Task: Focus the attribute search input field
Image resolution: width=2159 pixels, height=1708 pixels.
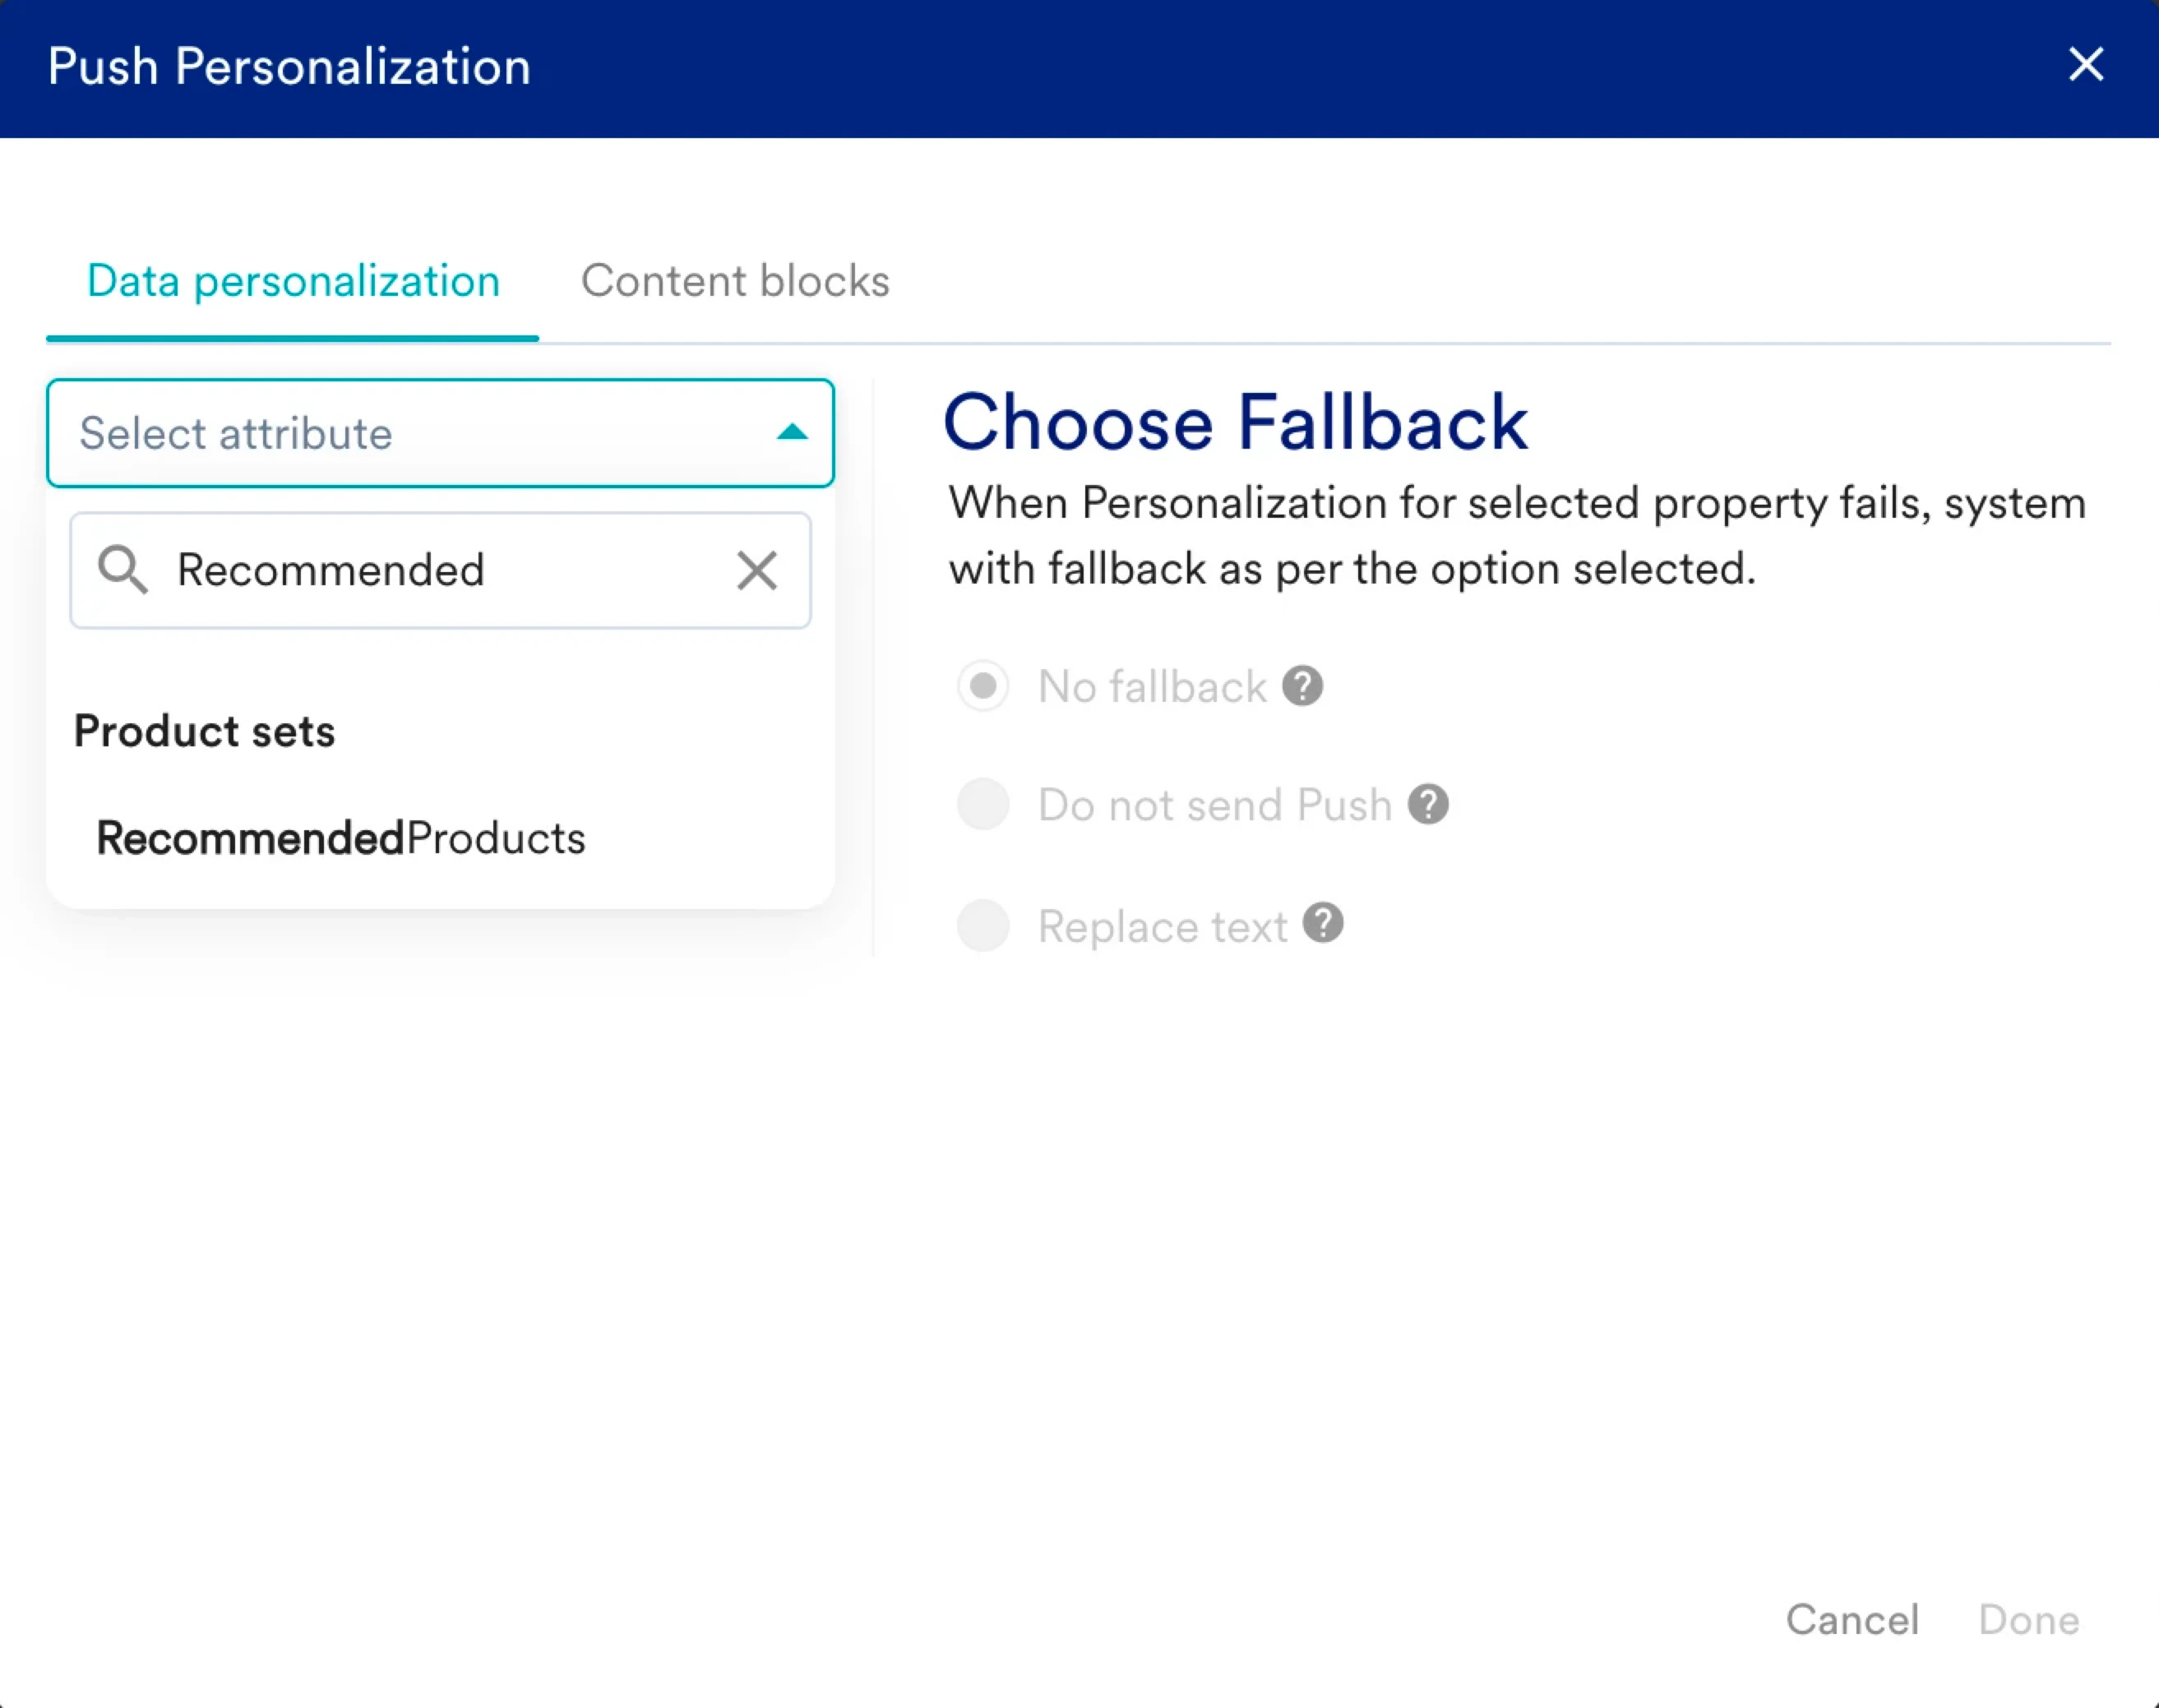Action: (440, 570)
